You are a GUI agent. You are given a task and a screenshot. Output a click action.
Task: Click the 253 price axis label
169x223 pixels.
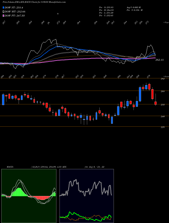coord(163,105)
